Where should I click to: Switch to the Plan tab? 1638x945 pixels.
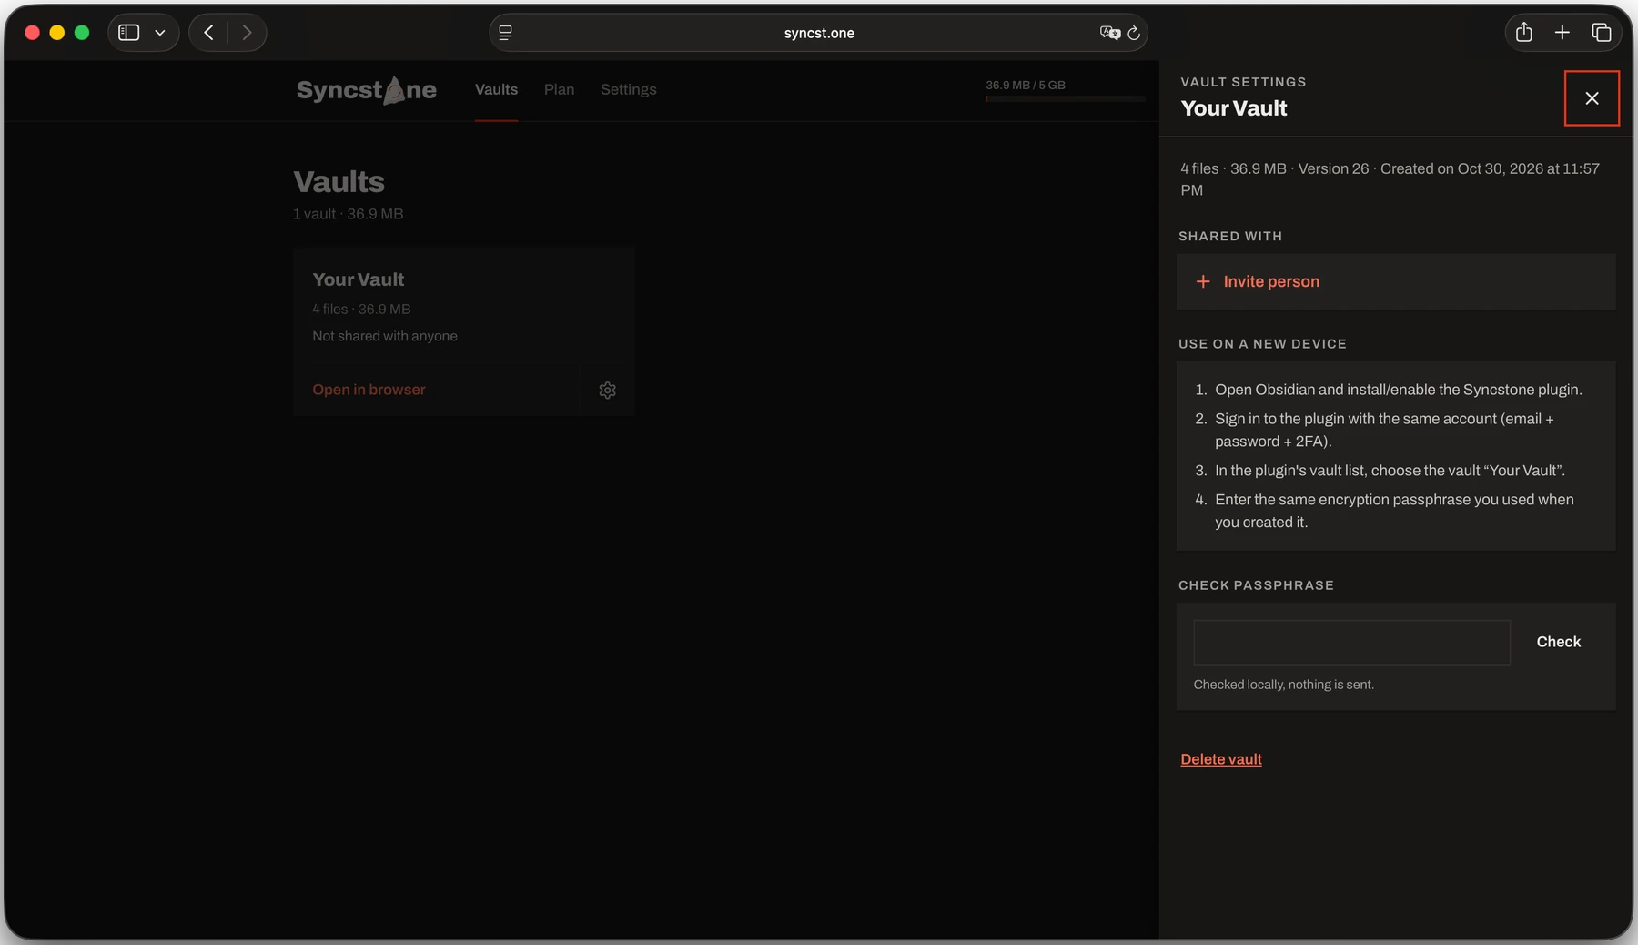click(x=559, y=89)
